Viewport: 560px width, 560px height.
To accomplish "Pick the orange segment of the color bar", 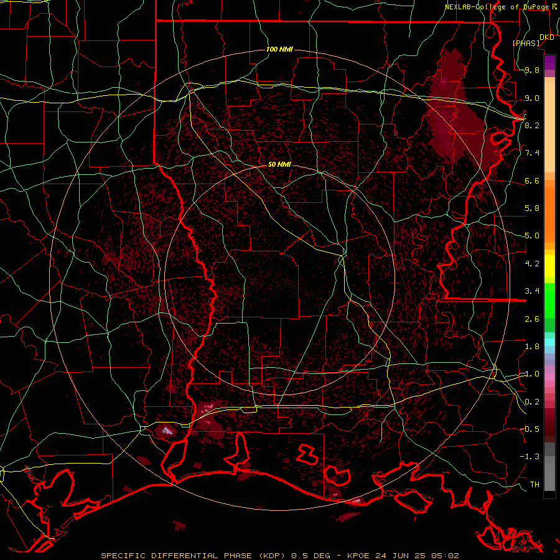I will point(549,214).
